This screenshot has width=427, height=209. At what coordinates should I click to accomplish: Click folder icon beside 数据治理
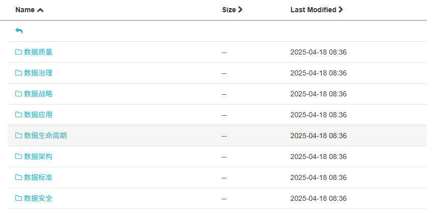point(18,73)
